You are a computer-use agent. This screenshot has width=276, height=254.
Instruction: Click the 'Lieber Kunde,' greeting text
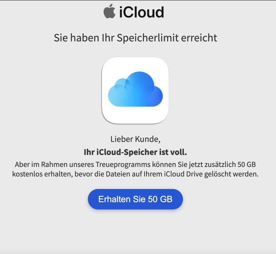135,139
